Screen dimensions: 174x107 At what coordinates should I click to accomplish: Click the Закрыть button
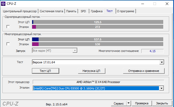(x=162, y=103)
